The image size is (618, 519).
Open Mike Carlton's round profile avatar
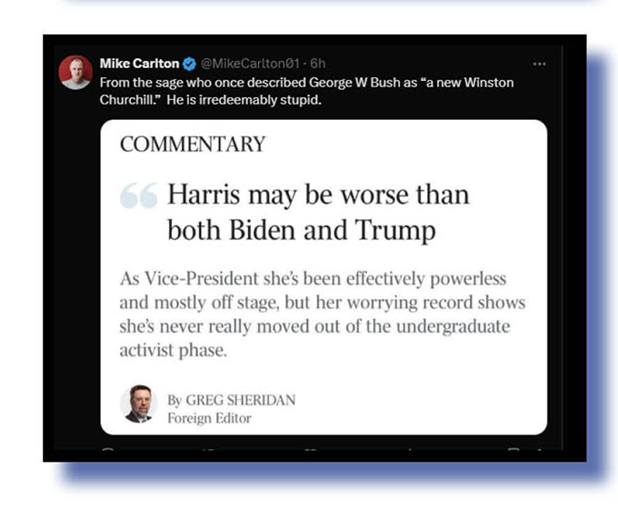tap(75, 72)
